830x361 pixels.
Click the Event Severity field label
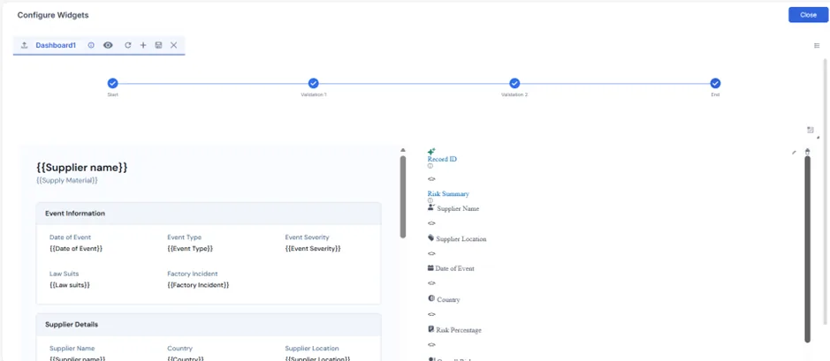307,237
